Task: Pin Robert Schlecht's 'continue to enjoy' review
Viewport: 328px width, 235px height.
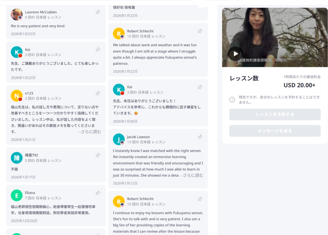Action: tap(200, 199)
